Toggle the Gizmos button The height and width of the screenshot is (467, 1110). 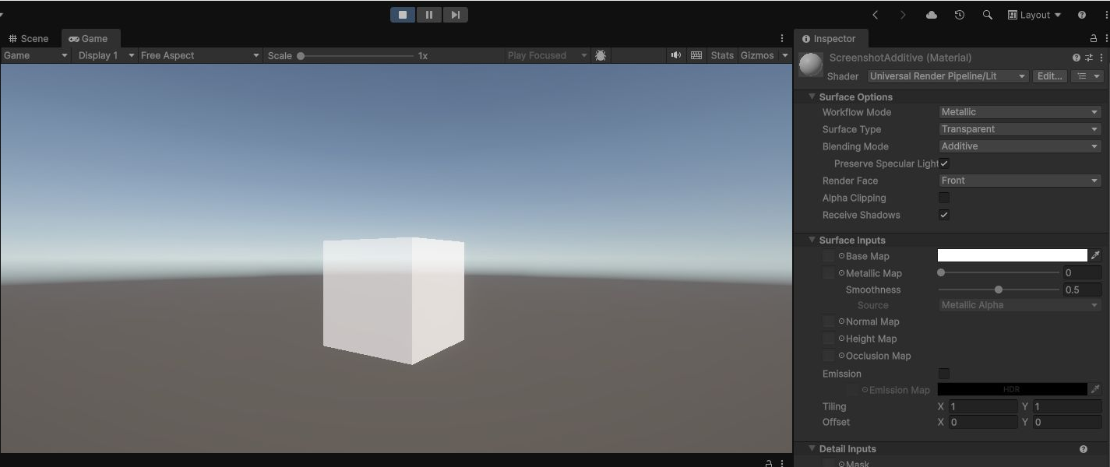pyautogui.click(x=757, y=55)
